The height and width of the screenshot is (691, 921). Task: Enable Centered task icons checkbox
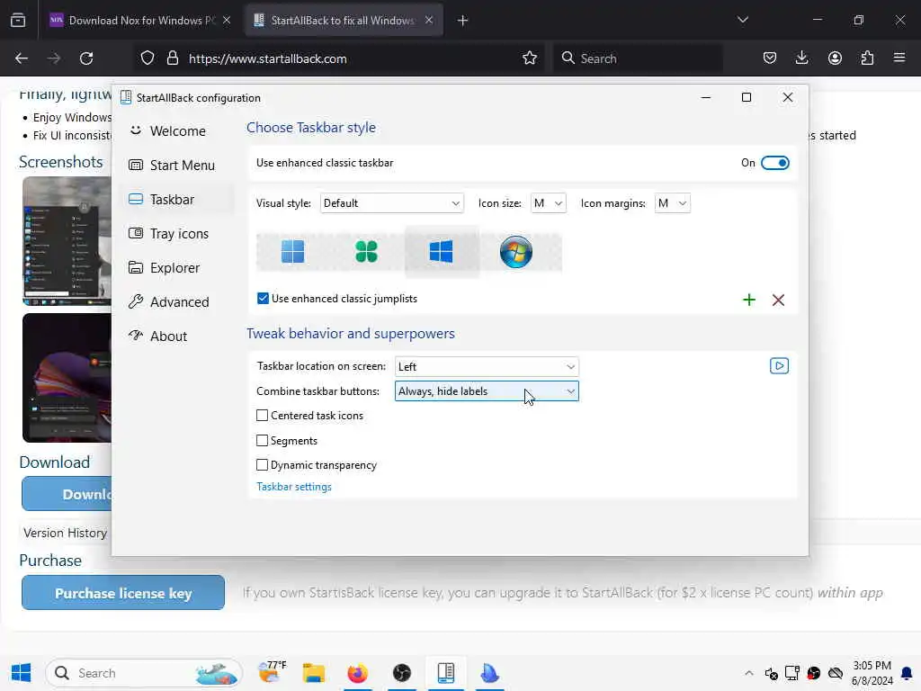point(262,416)
